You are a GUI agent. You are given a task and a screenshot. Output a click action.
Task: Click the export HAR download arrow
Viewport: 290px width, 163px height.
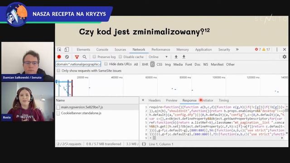pos(184,57)
